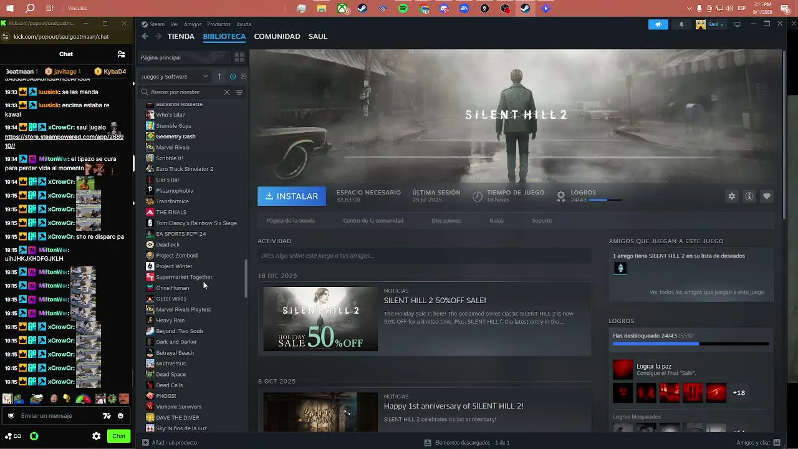
Task: Click the 24/43 unlocked achievements progress bar
Action: [x=691, y=344]
